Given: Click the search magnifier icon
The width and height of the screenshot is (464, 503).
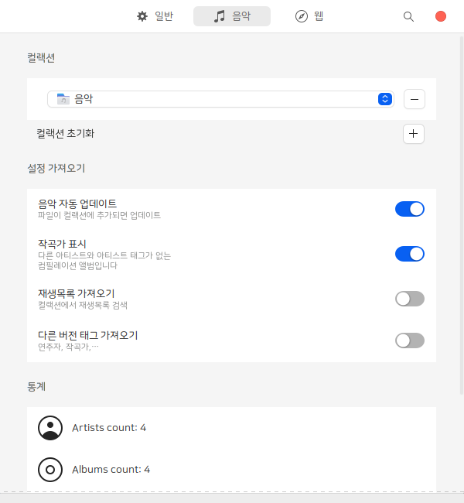Looking at the screenshot, I should (x=408, y=16).
